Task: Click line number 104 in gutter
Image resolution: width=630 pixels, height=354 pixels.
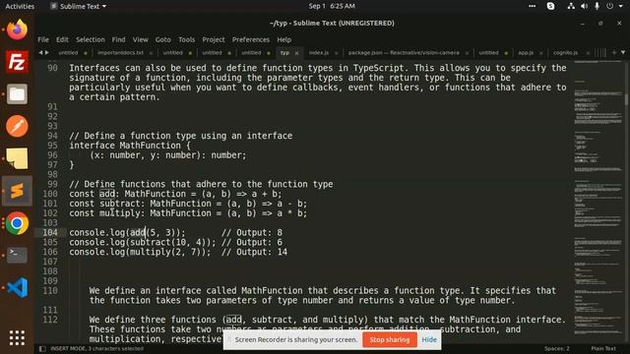Action: 50,232
